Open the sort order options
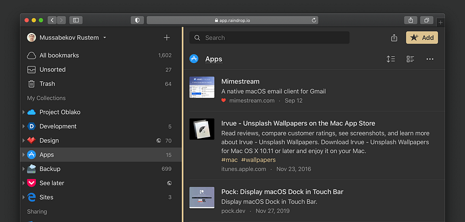The image size is (465, 222). (391, 59)
